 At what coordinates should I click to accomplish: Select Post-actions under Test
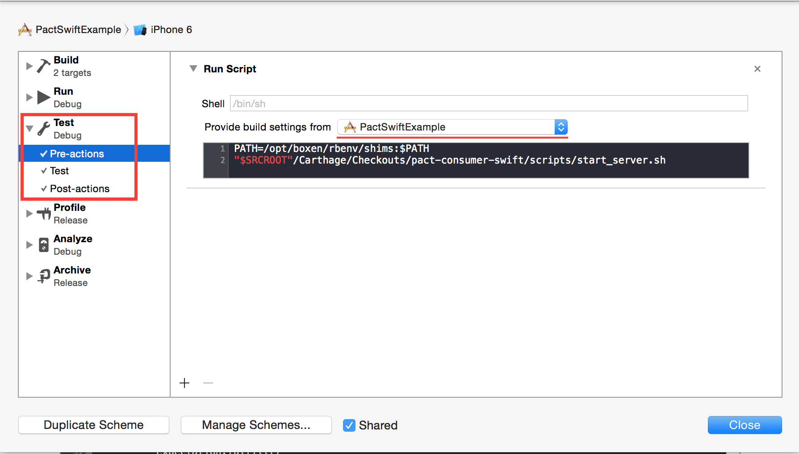coord(79,189)
